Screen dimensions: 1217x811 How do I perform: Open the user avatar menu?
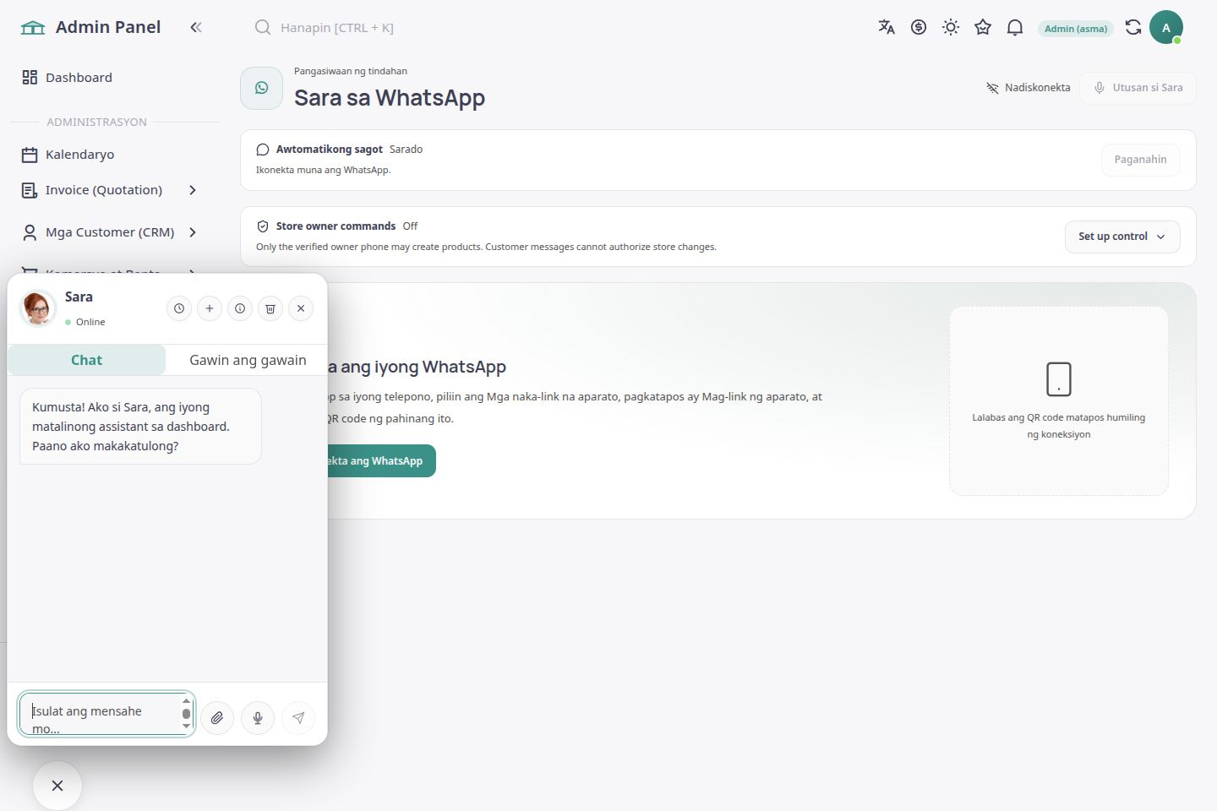coord(1166,27)
